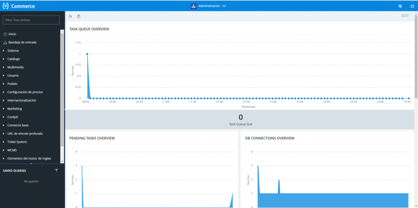Click the collapse handle above Saved Queries
Viewport: 418px width, 208px height.
point(31,164)
